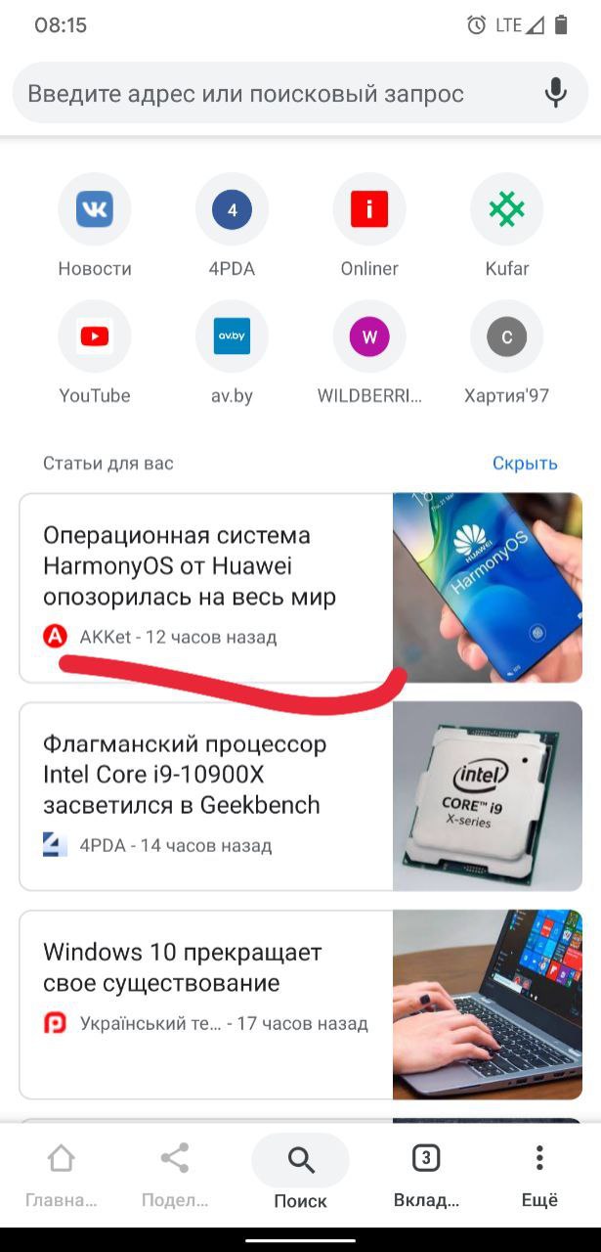Open the WILDBERRIES shortcut icon
This screenshot has height=1252, width=601.
click(x=369, y=336)
